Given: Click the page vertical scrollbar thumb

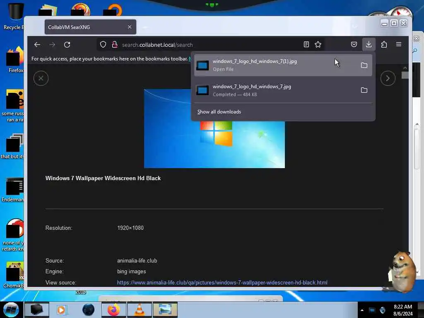Looking at the screenshot, I should coord(405,75).
